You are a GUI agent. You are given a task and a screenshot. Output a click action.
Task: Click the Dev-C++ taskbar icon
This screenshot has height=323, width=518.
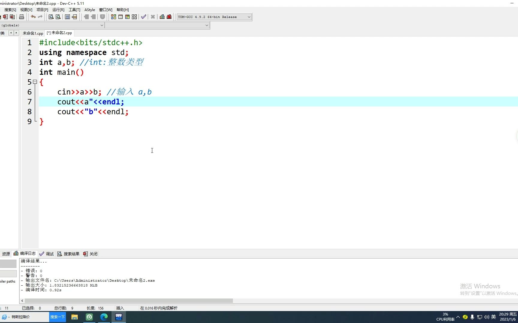click(x=119, y=317)
